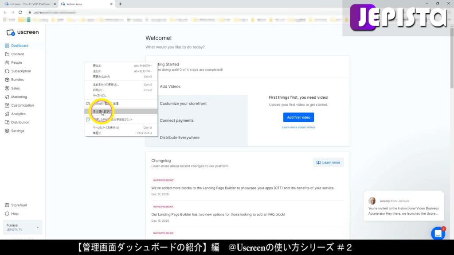Choose the character count extension menu entry
454x255 pixels.
[121, 120]
